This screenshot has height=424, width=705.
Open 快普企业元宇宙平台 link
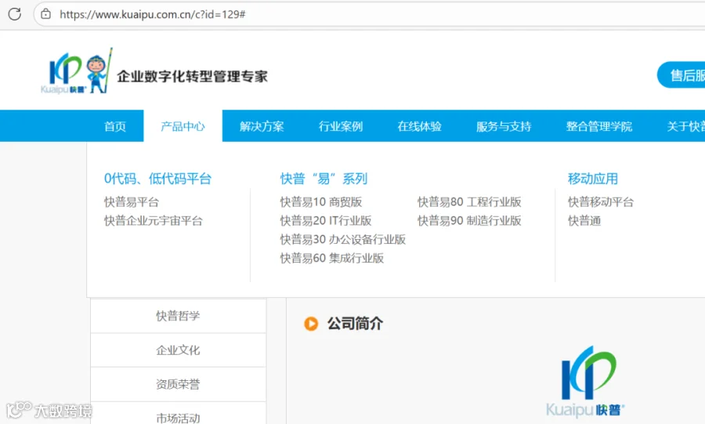click(154, 221)
